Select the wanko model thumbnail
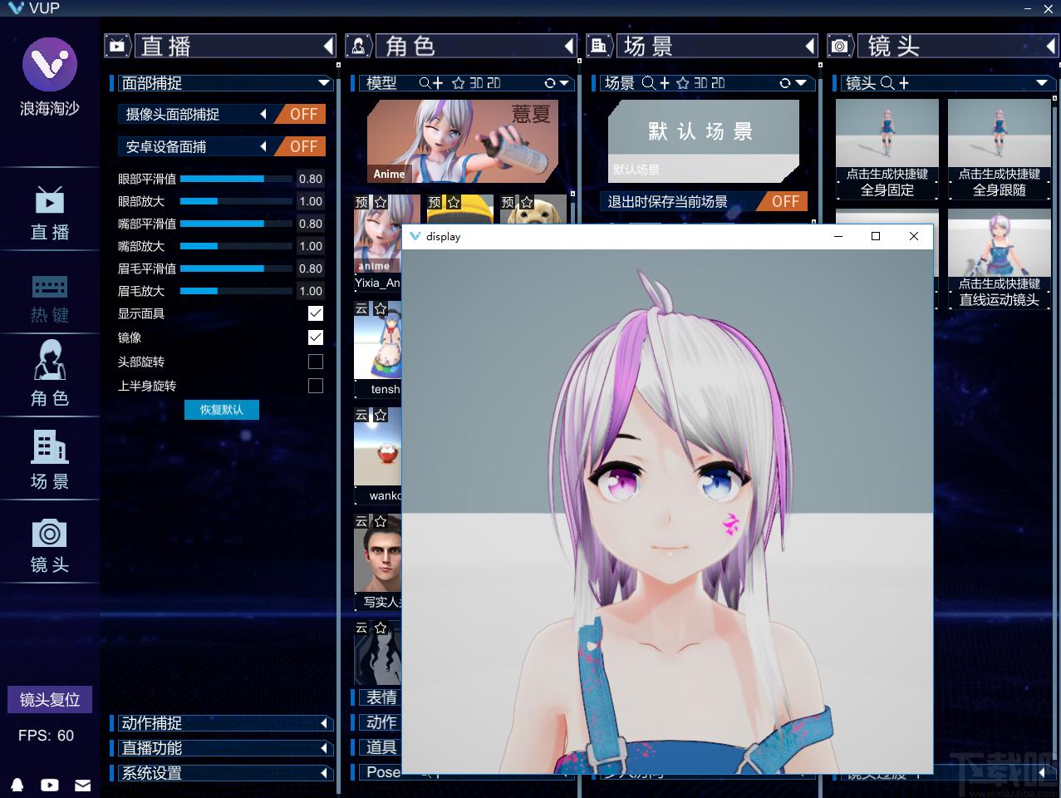This screenshot has height=798, width=1061. pos(378,456)
